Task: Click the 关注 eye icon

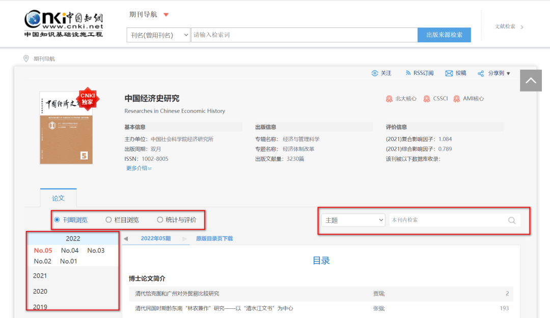Action: (375, 73)
